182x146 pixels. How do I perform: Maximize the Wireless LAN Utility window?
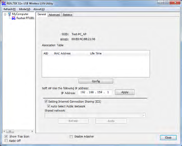(167, 3)
